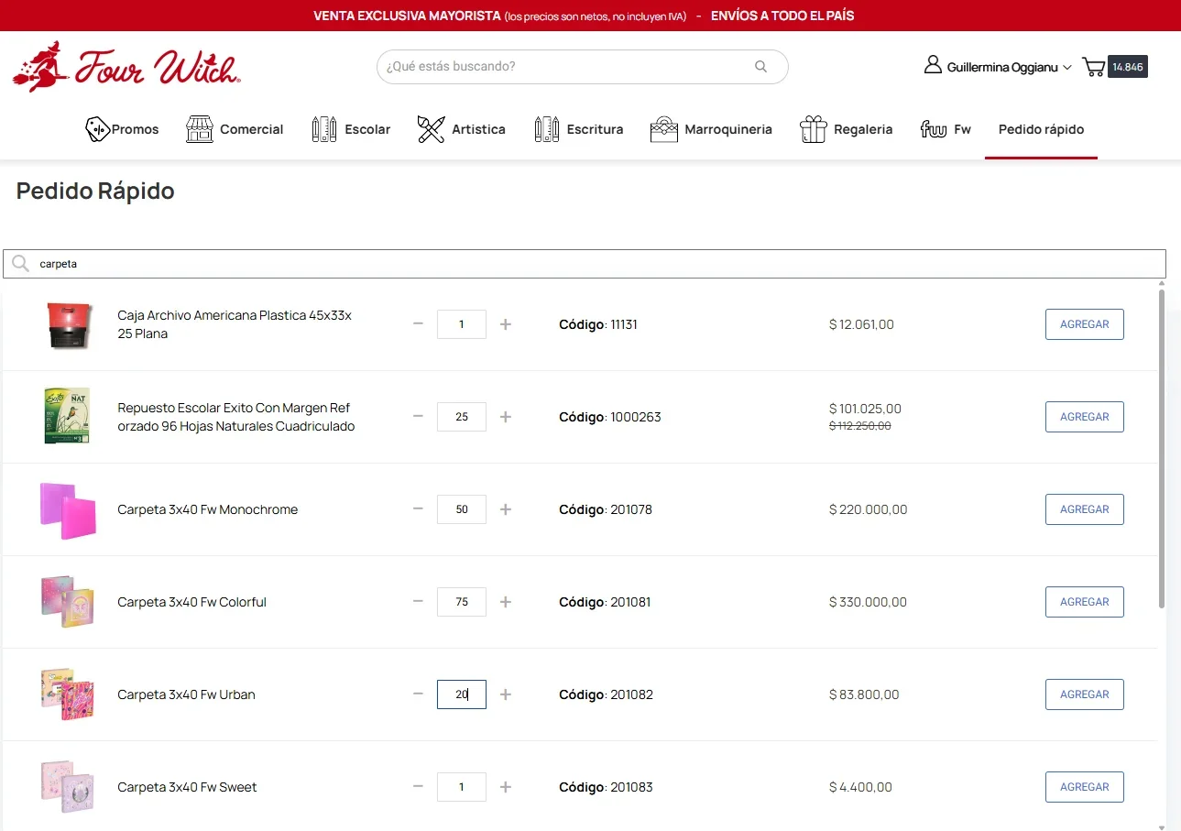
Task: Increase quantity for Caja Archivo Americana
Action: [x=506, y=324]
